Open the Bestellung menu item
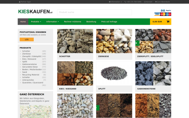Image resolution: width=189 pixels, height=118 pixels. tap(91, 22)
